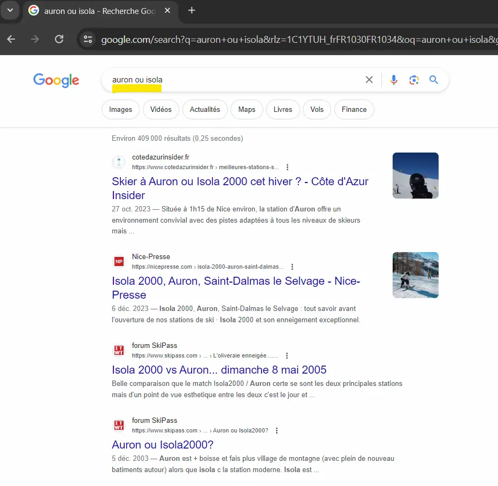Filter results by Images
Screen dimensions: 498x486
[120, 109]
